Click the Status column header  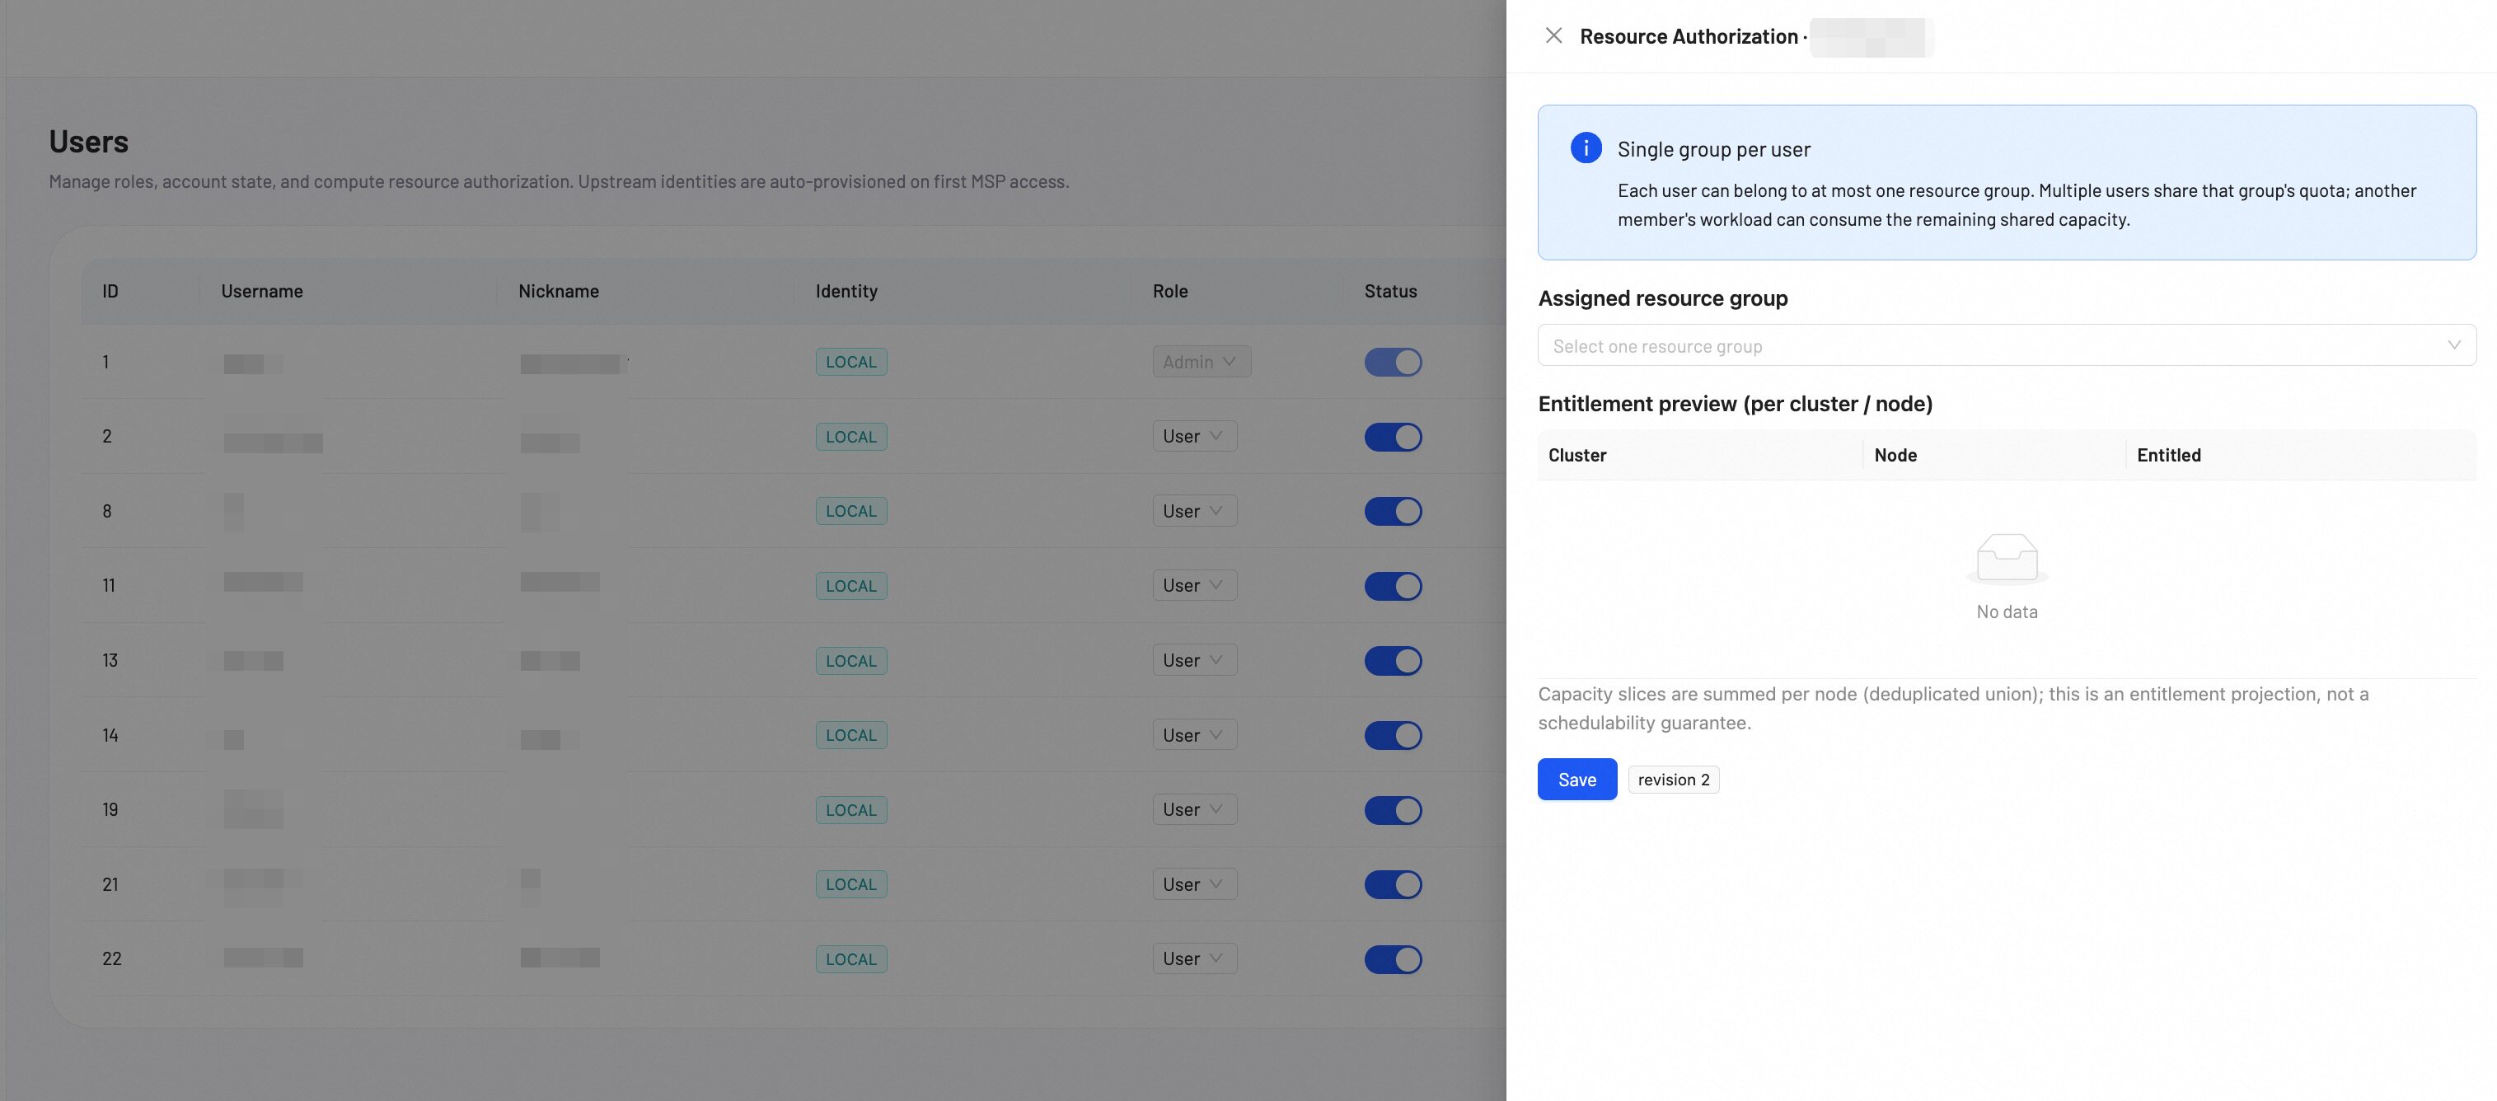pyautogui.click(x=1390, y=292)
